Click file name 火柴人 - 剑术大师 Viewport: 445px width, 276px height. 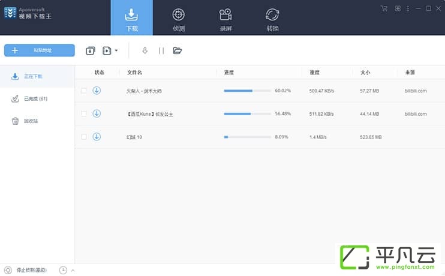tap(144, 91)
